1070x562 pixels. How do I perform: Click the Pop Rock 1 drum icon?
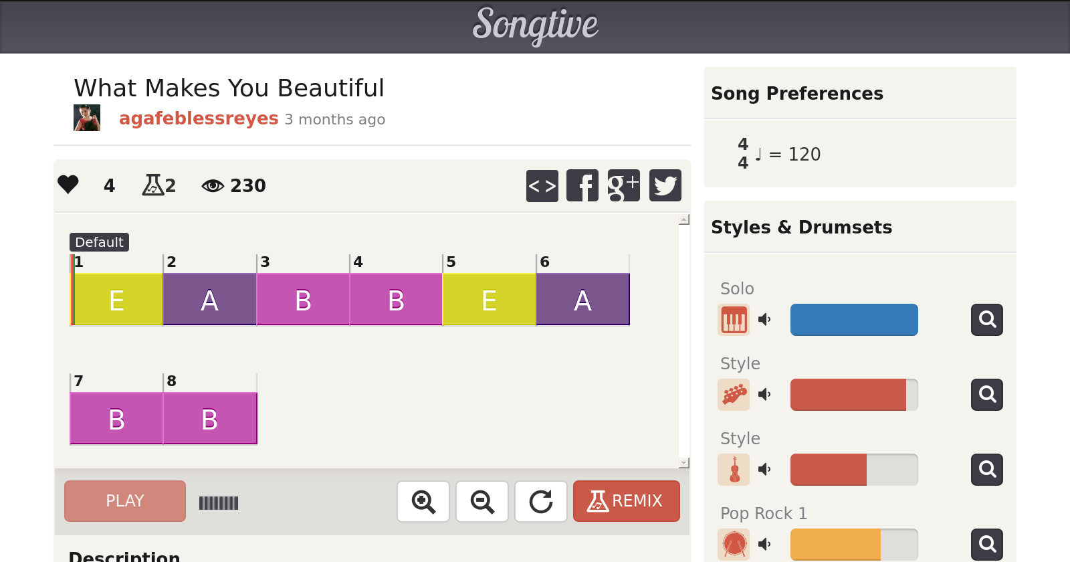pyautogui.click(x=734, y=544)
